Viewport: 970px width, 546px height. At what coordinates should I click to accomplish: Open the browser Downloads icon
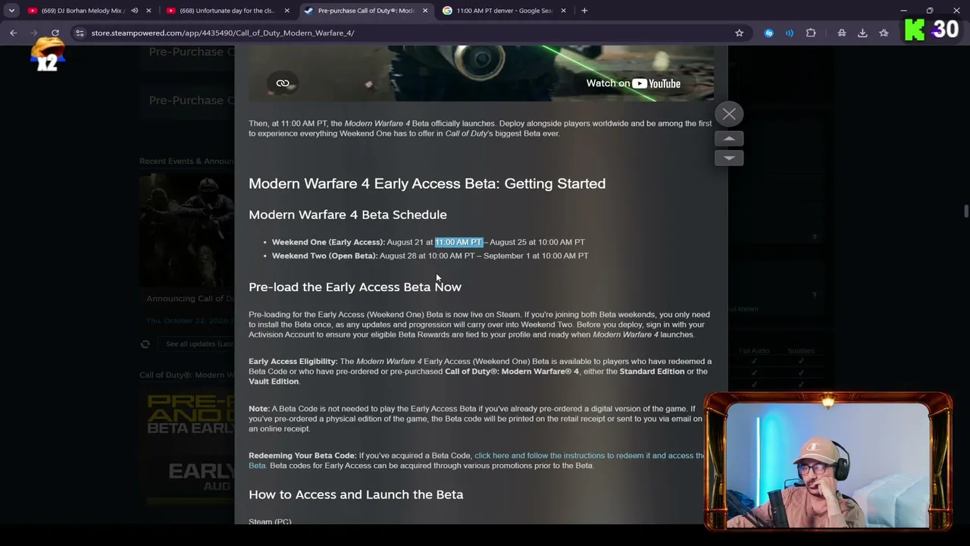(x=862, y=33)
